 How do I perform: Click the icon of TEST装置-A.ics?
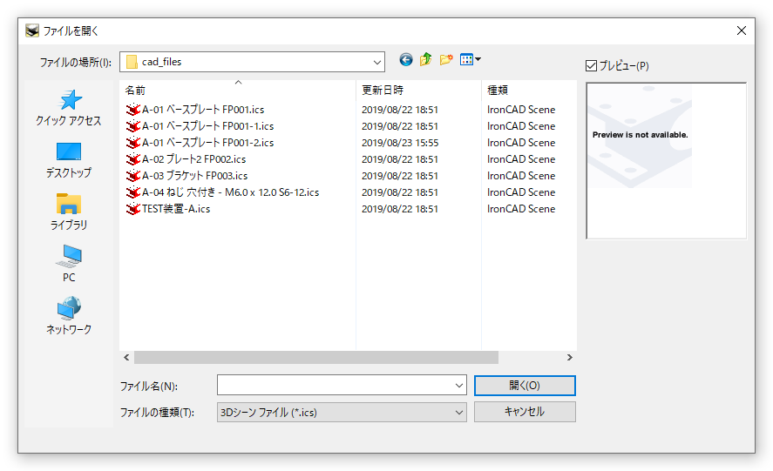click(x=133, y=209)
